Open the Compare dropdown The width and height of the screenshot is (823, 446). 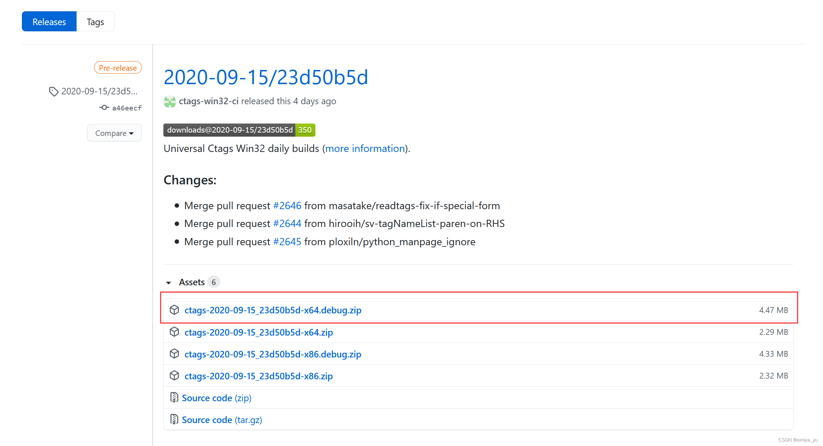114,133
